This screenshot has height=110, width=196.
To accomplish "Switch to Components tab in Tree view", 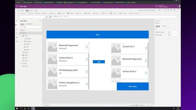I will tap(29, 24).
